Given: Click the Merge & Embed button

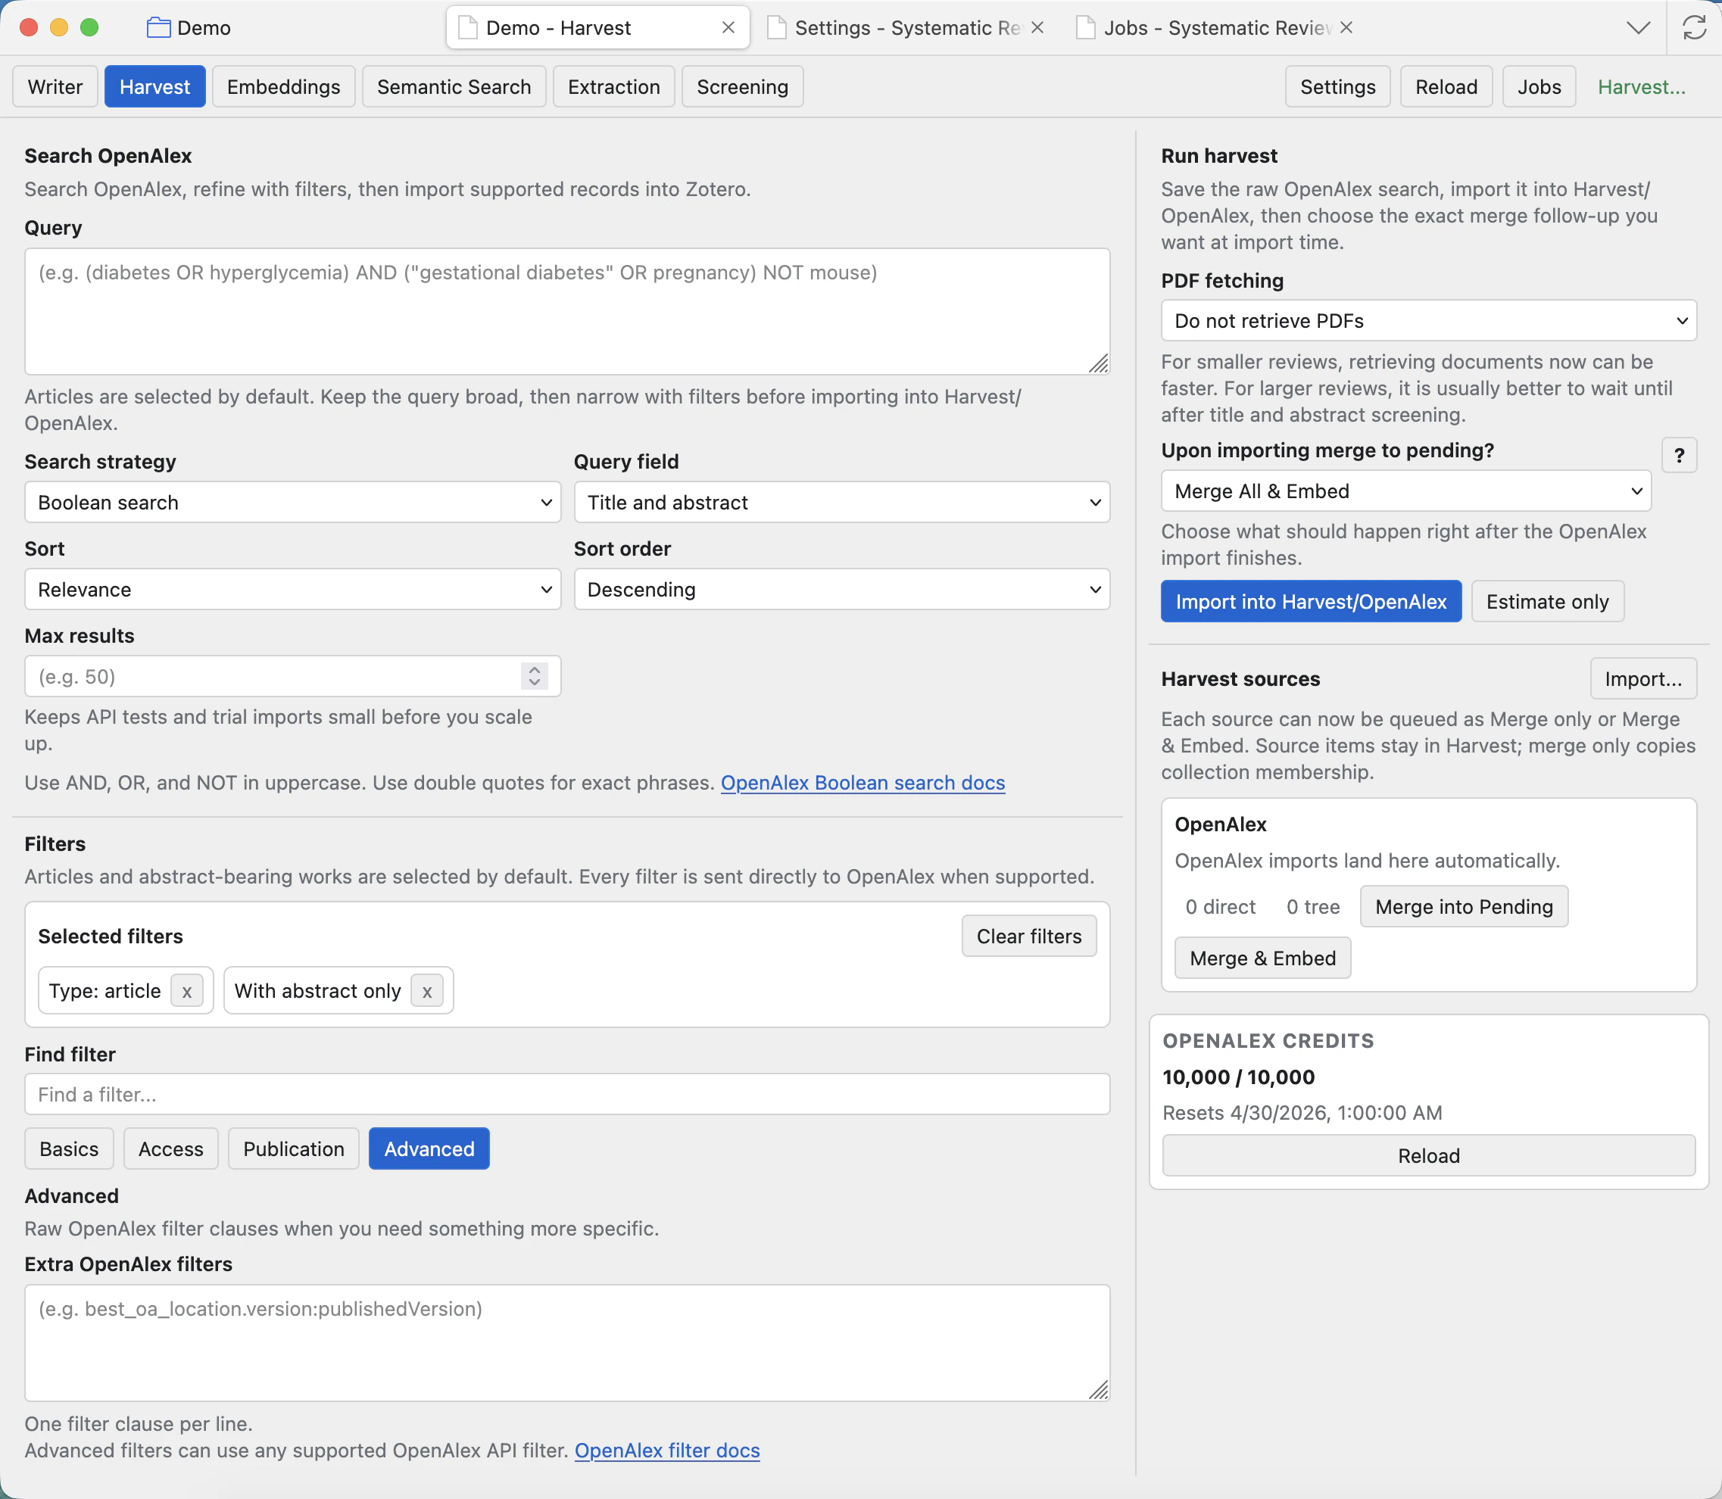Looking at the screenshot, I should (x=1262, y=958).
